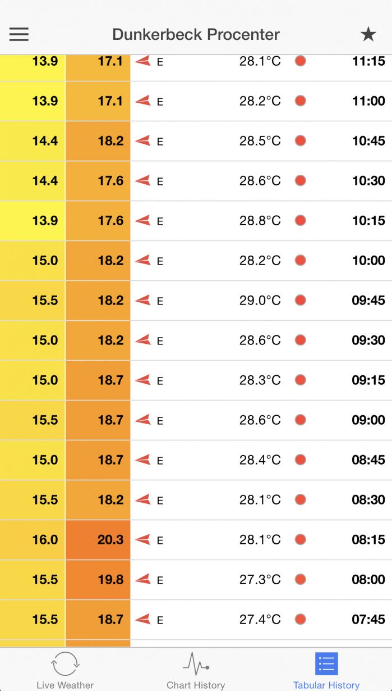Select the Tabular History list icon
The width and height of the screenshot is (392, 691).
[x=326, y=664]
